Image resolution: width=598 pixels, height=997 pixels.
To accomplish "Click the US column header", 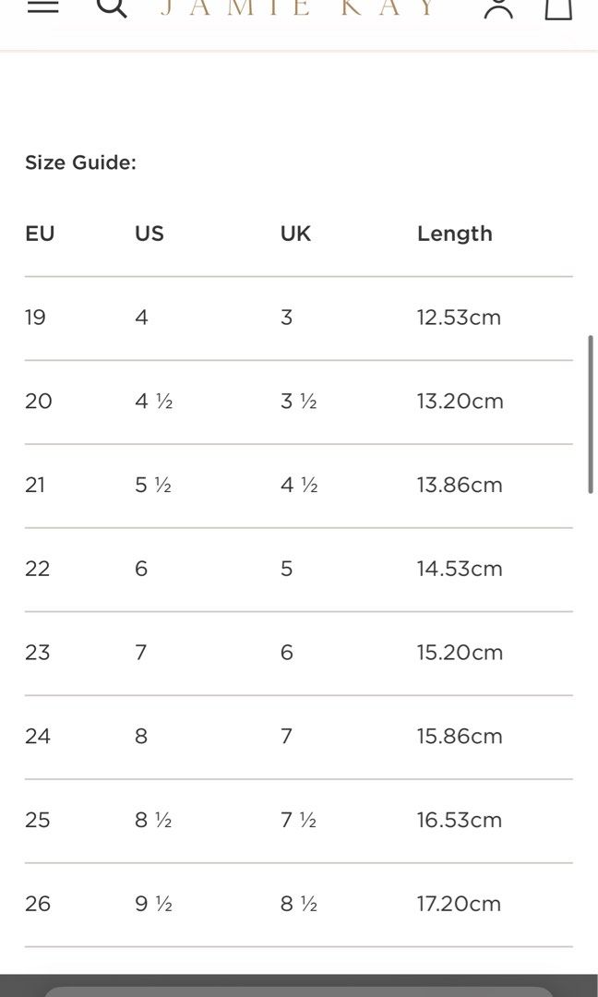I will [149, 234].
